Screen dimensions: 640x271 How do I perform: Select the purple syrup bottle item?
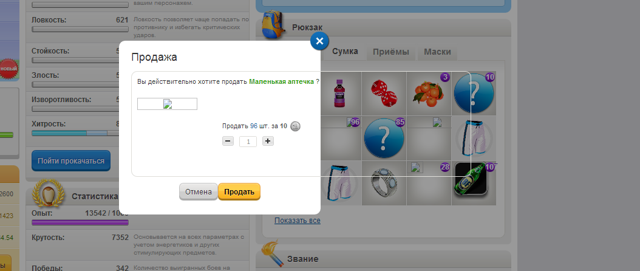[x=339, y=93]
